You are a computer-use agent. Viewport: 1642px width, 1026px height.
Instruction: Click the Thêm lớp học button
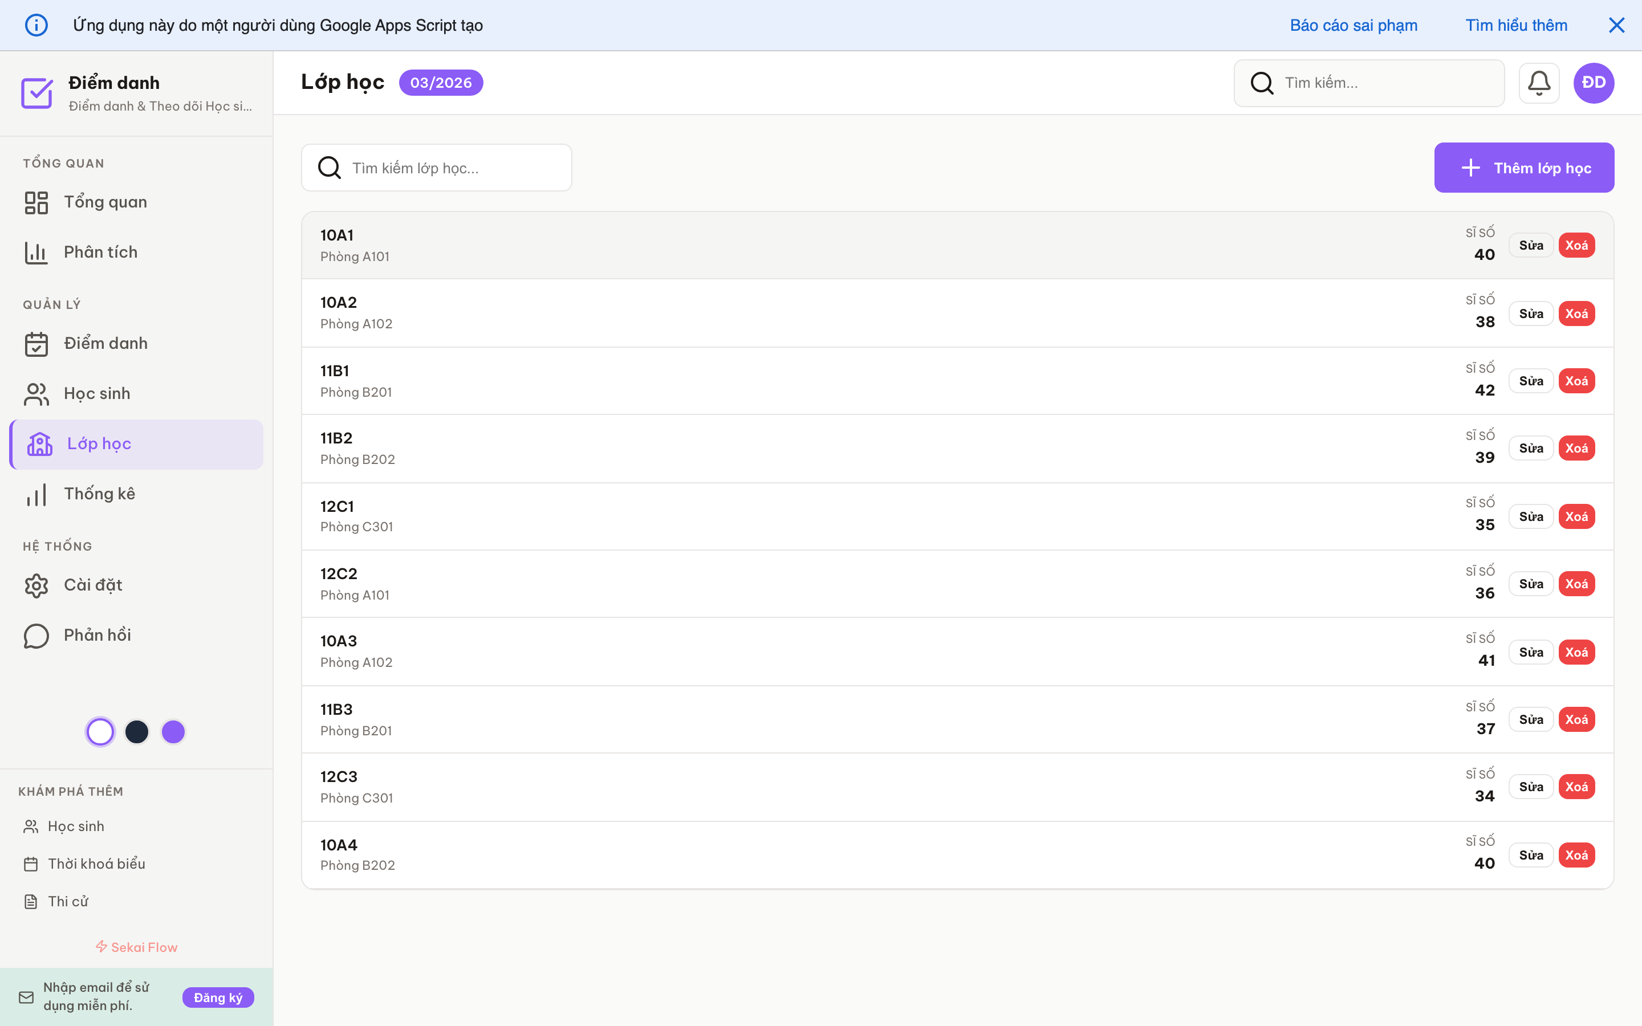pyautogui.click(x=1523, y=168)
